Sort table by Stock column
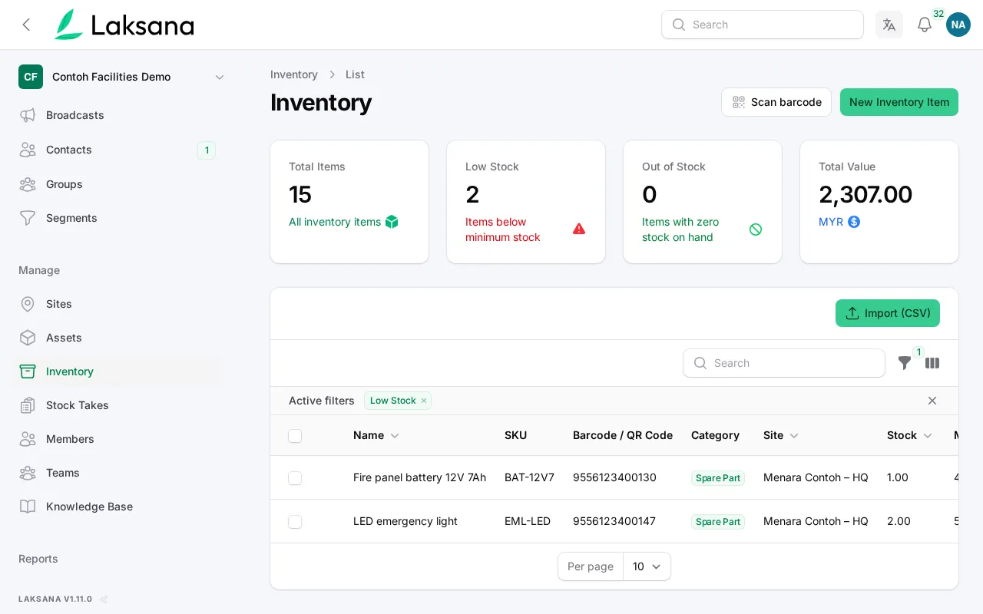Viewport: 983px width, 614px height. tap(910, 435)
